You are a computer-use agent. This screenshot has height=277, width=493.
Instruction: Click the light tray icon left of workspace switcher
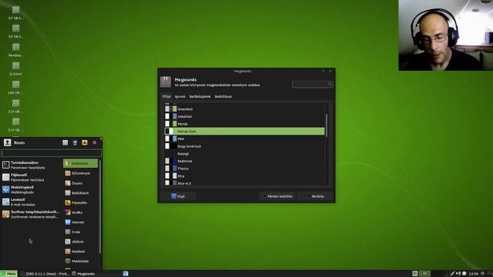pyautogui.click(x=414, y=274)
